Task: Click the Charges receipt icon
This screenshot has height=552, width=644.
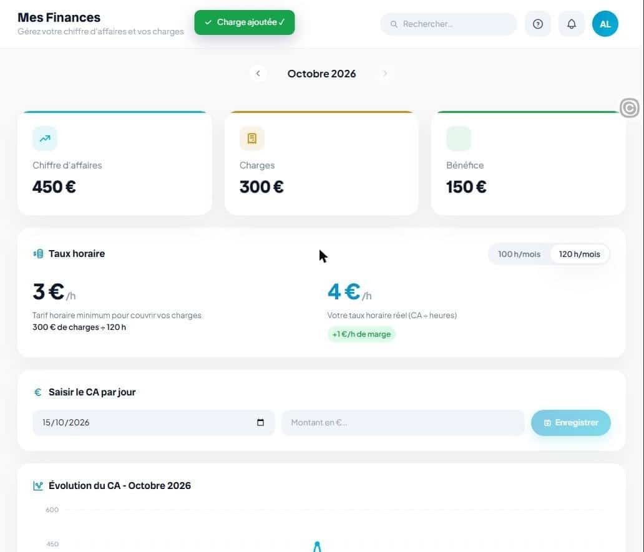Action: 251,138
